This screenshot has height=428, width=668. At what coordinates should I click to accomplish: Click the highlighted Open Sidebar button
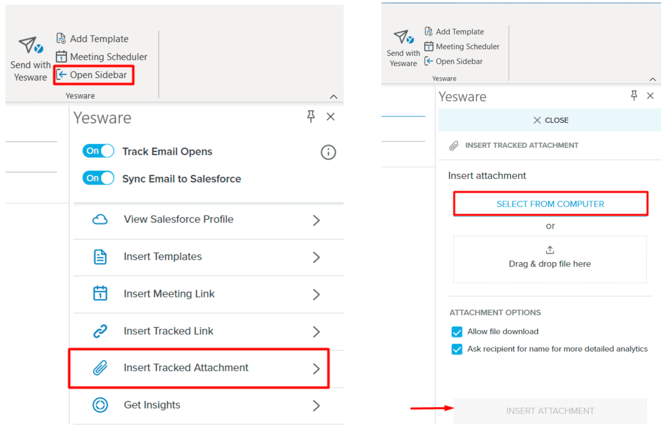93,75
